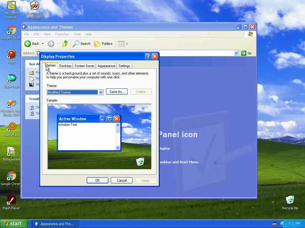The height and width of the screenshot is (228, 305).
Task: Toggle the Folders pane toolbar button
Action: pos(103,44)
